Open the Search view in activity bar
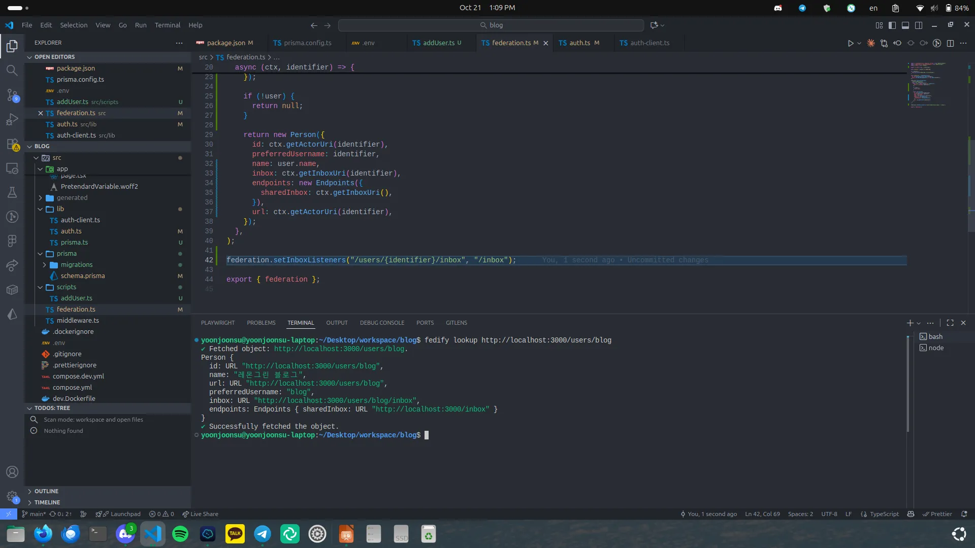This screenshot has width=975, height=548. pyautogui.click(x=12, y=71)
